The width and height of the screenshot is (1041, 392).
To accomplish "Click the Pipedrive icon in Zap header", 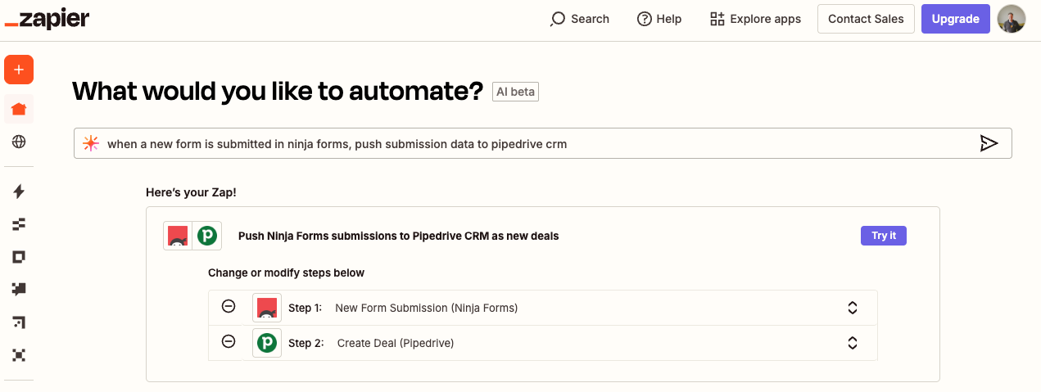I will 207,236.
